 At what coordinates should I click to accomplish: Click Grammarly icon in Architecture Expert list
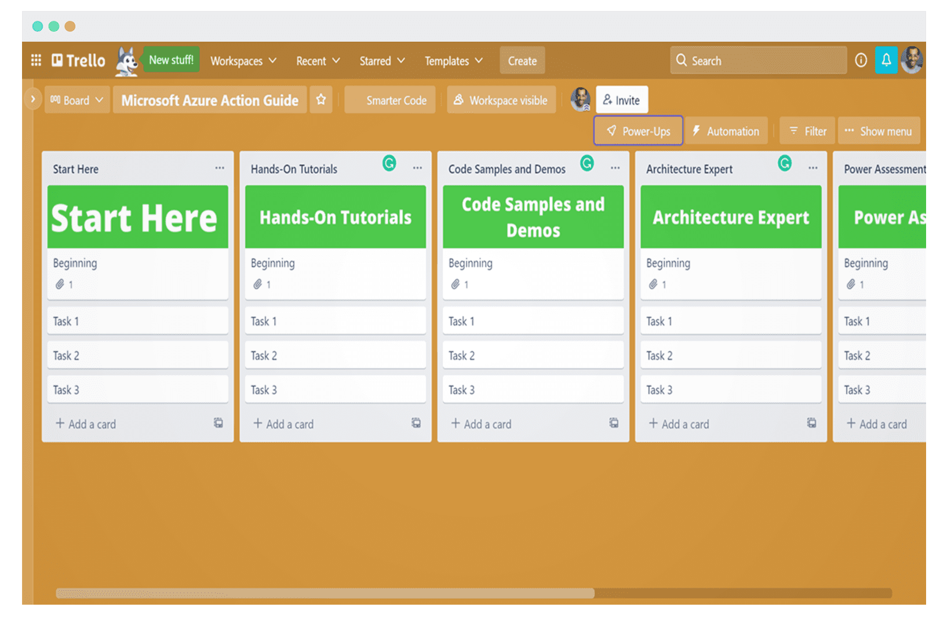785,163
